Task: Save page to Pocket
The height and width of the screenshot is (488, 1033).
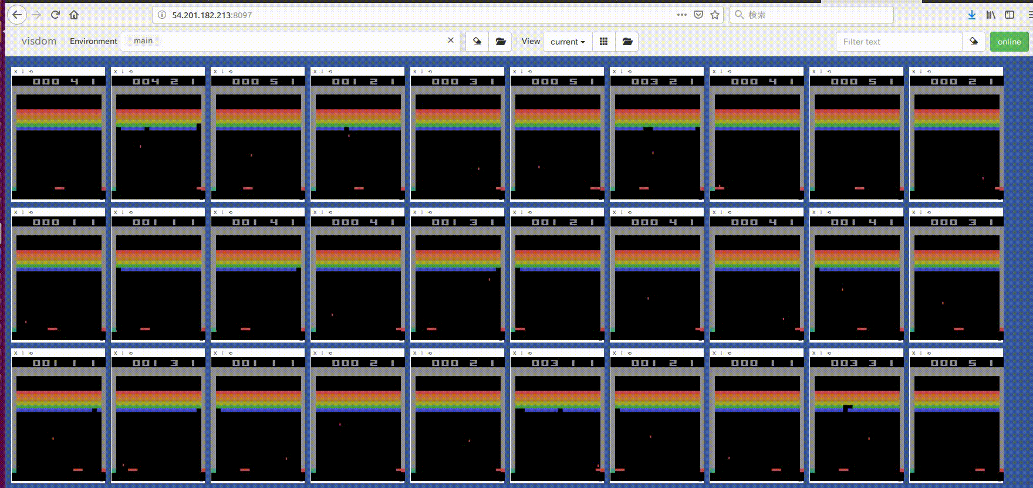Action: click(x=698, y=15)
